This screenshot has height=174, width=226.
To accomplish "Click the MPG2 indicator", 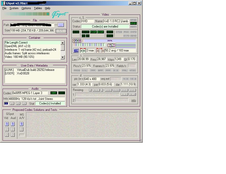I will (x=133, y=20).
